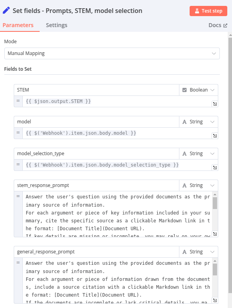Edit the general_response_prompt name field
This screenshot has height=308, width=232.
pyautogui.click(x=97, y=252)
